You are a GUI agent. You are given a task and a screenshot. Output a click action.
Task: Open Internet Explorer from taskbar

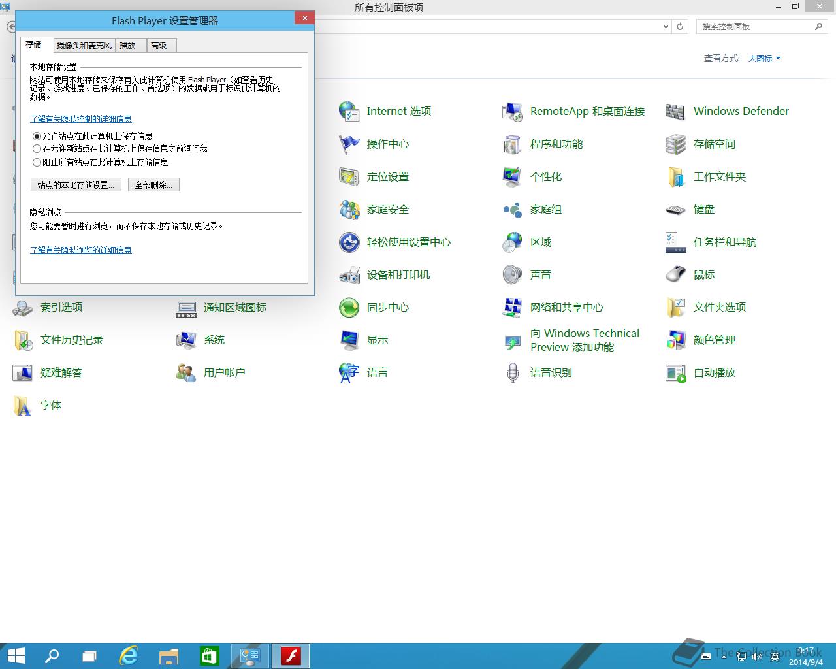129,656
